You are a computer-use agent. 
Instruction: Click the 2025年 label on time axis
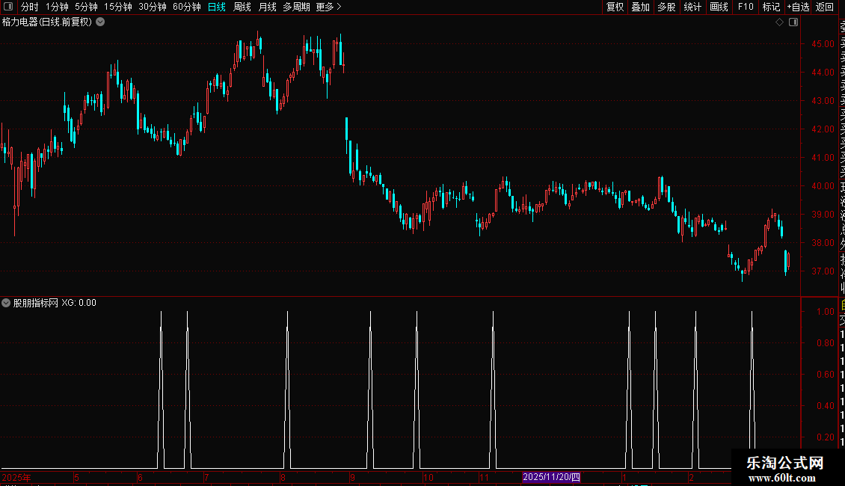coord(16,477)
